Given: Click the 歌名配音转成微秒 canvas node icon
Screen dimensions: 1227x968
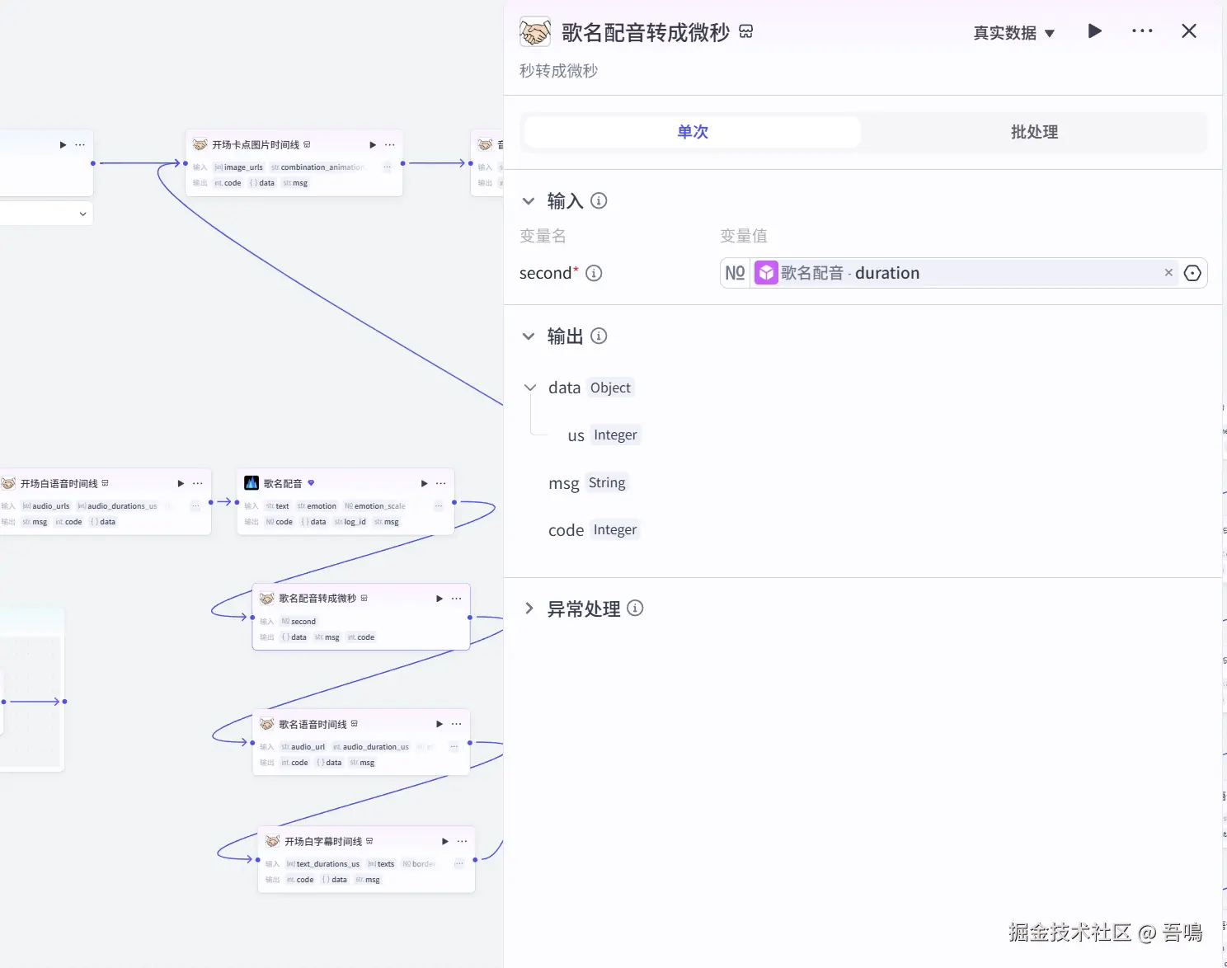Looking at the screenshot, I should coord(267,599).
